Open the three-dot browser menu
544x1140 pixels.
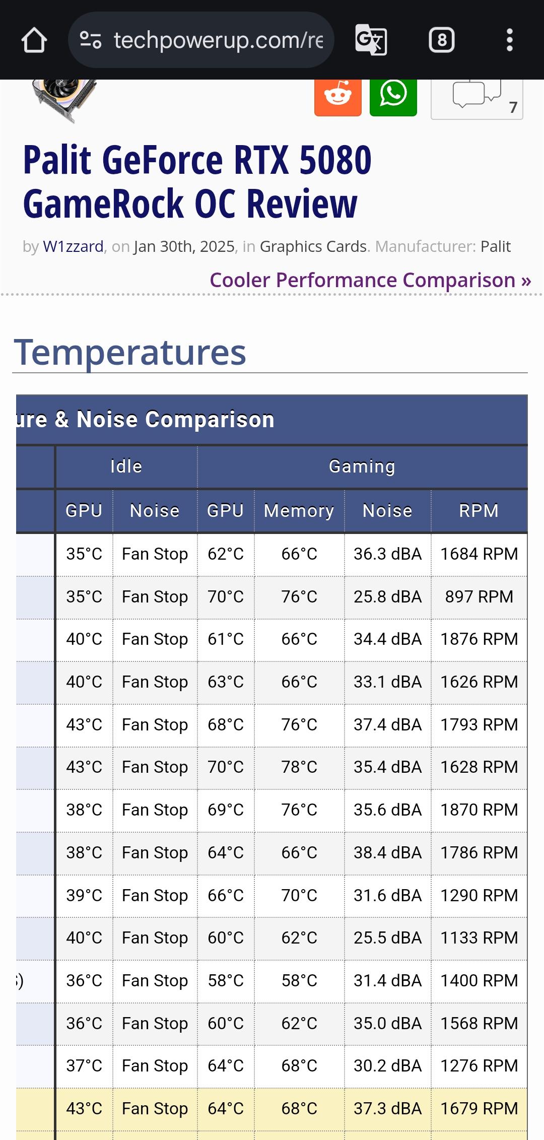tap(510, 40)
